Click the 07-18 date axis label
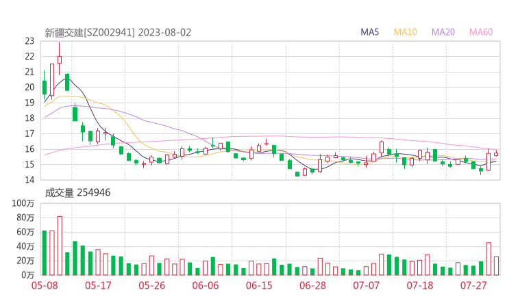 (420, 285)
